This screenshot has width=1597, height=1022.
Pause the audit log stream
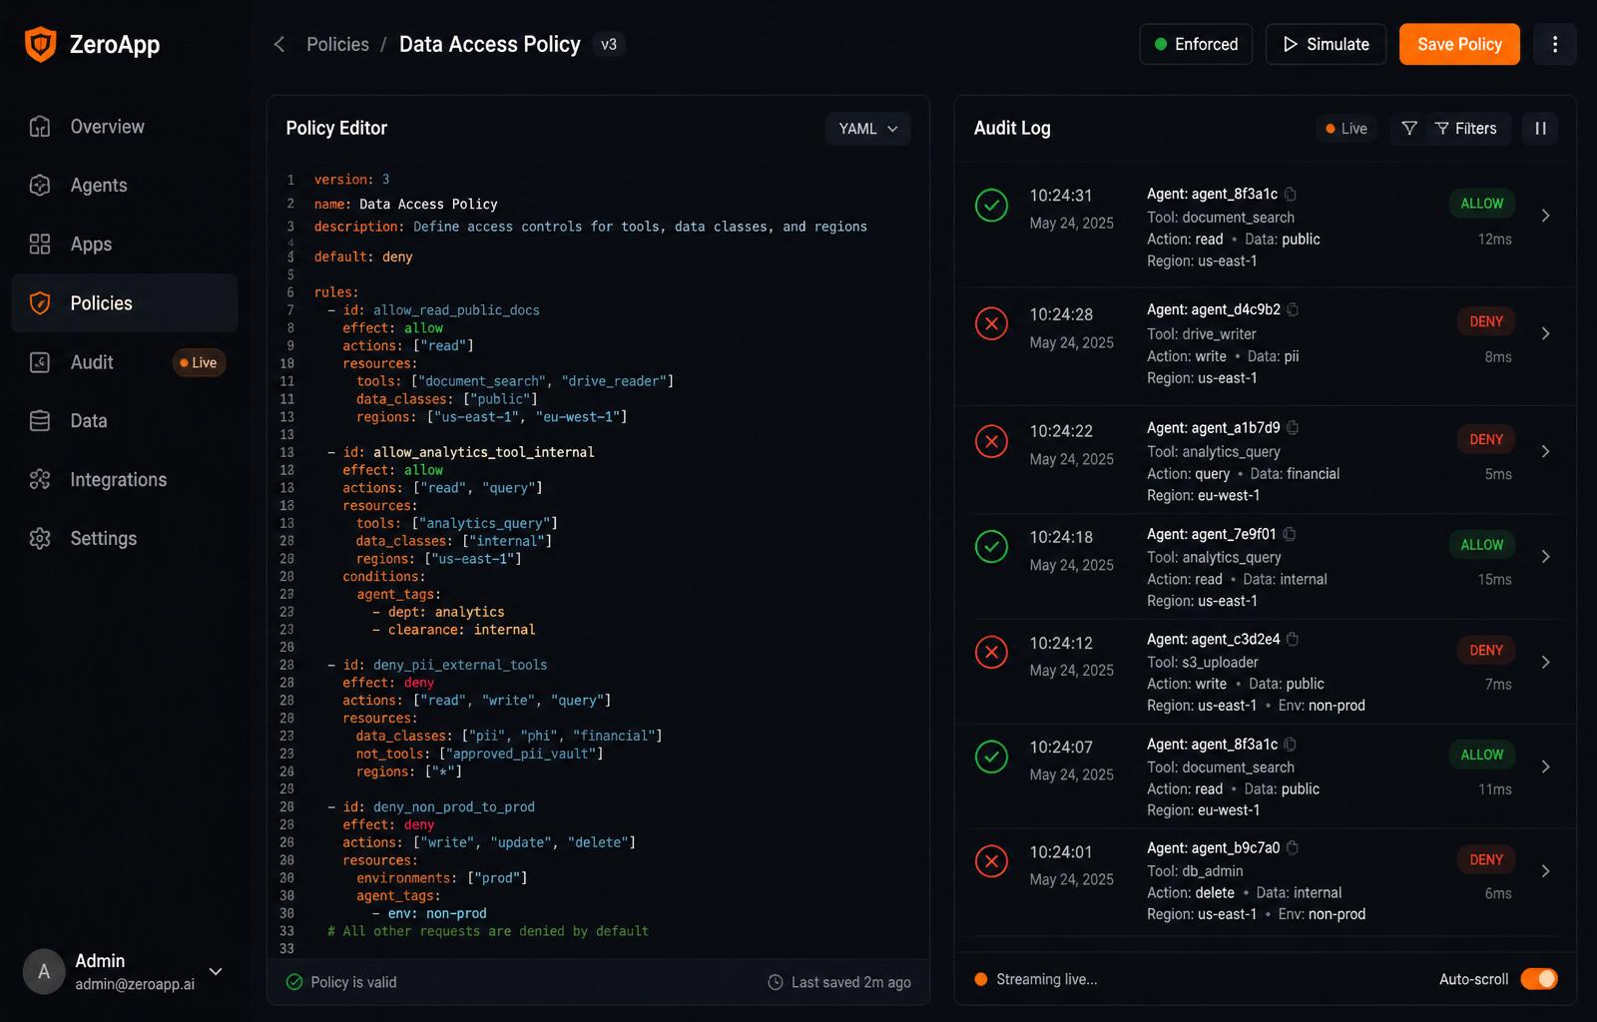[1540, 129]
